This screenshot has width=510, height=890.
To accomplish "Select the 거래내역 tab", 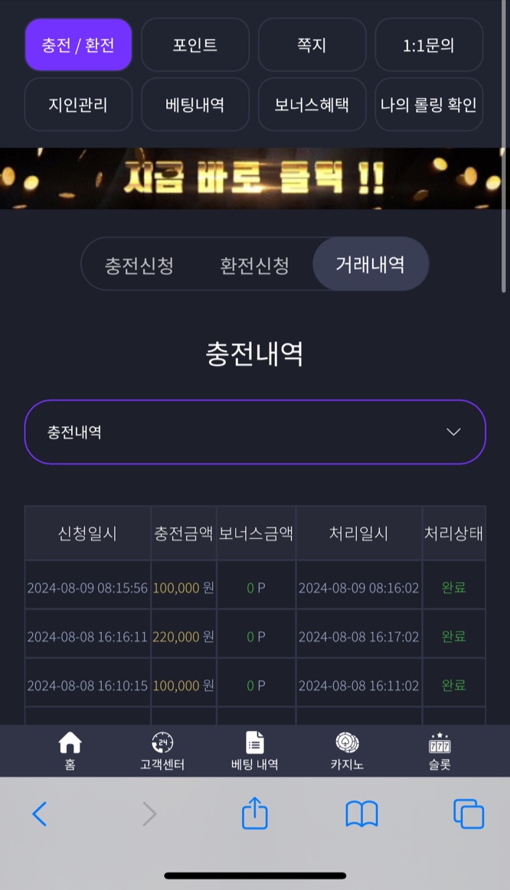I will click(371, 264).
